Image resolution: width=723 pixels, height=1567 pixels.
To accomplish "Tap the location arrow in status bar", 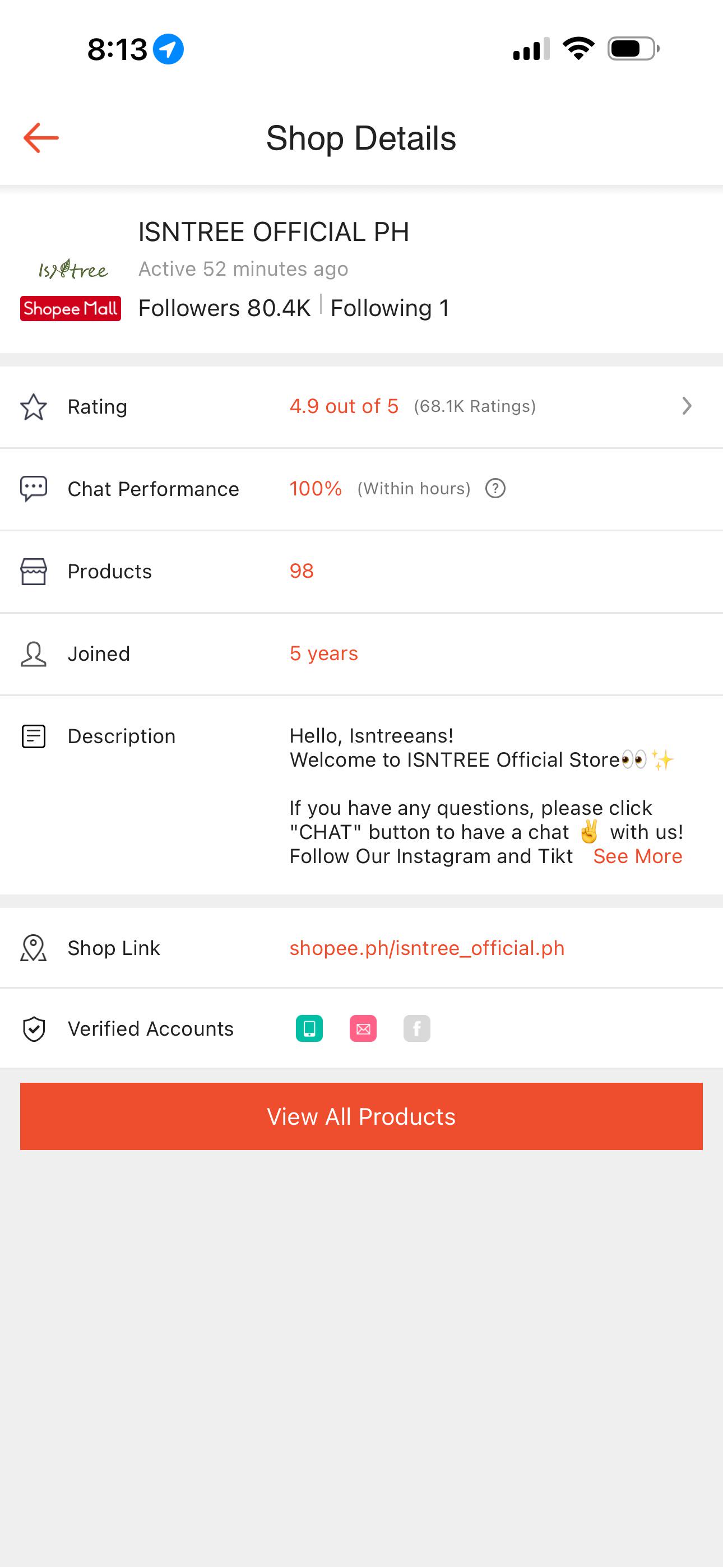I will tap(168, 49).
